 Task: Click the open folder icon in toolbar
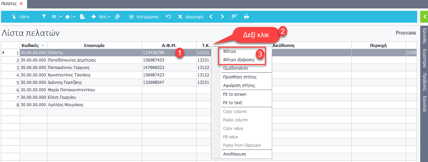[82, 17]
